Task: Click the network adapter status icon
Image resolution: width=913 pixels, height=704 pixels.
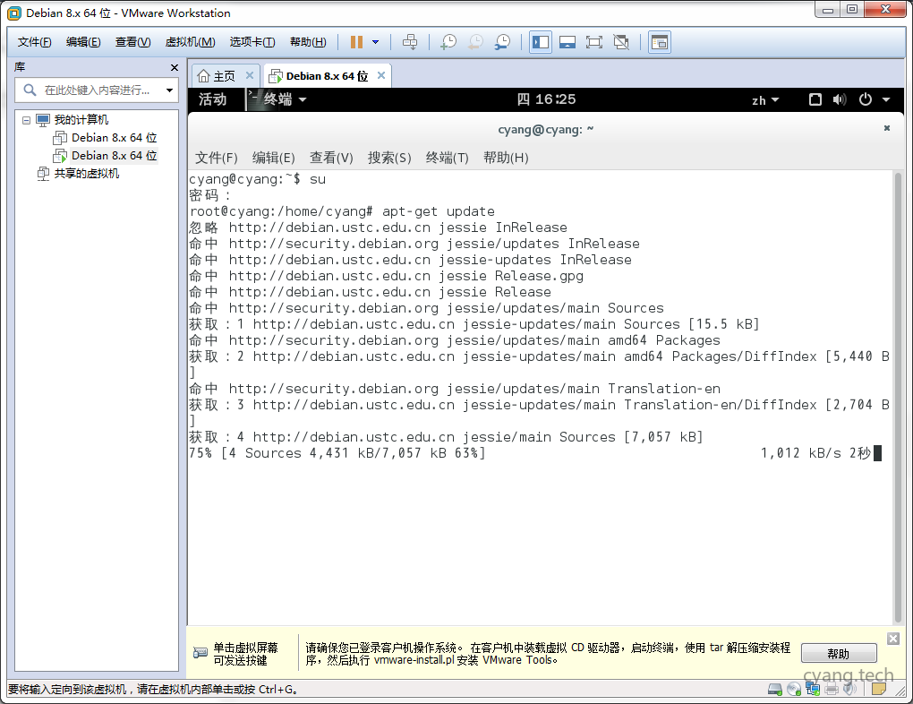Action: coord(813,689)
